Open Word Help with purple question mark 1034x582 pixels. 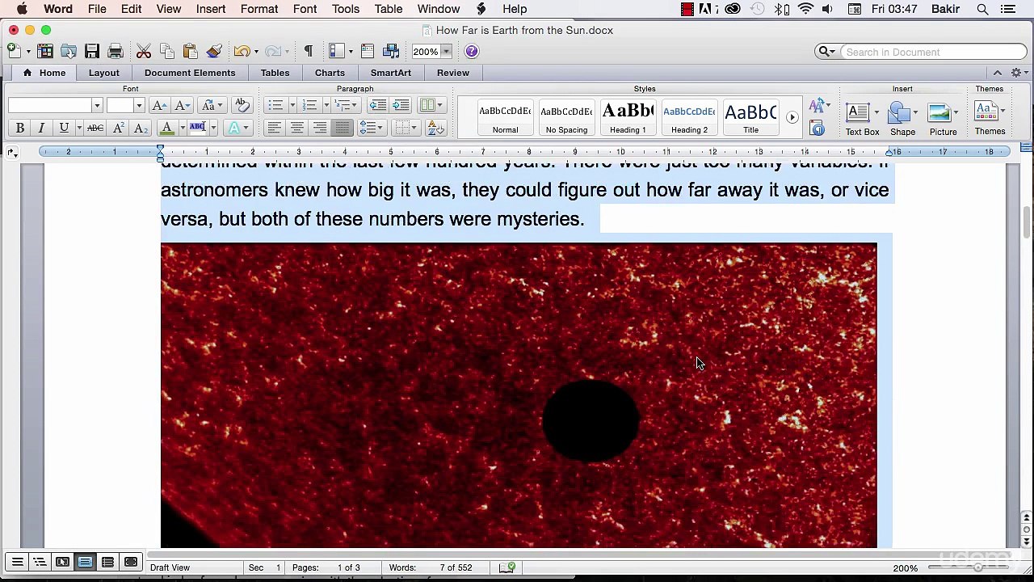coord(472,52)
